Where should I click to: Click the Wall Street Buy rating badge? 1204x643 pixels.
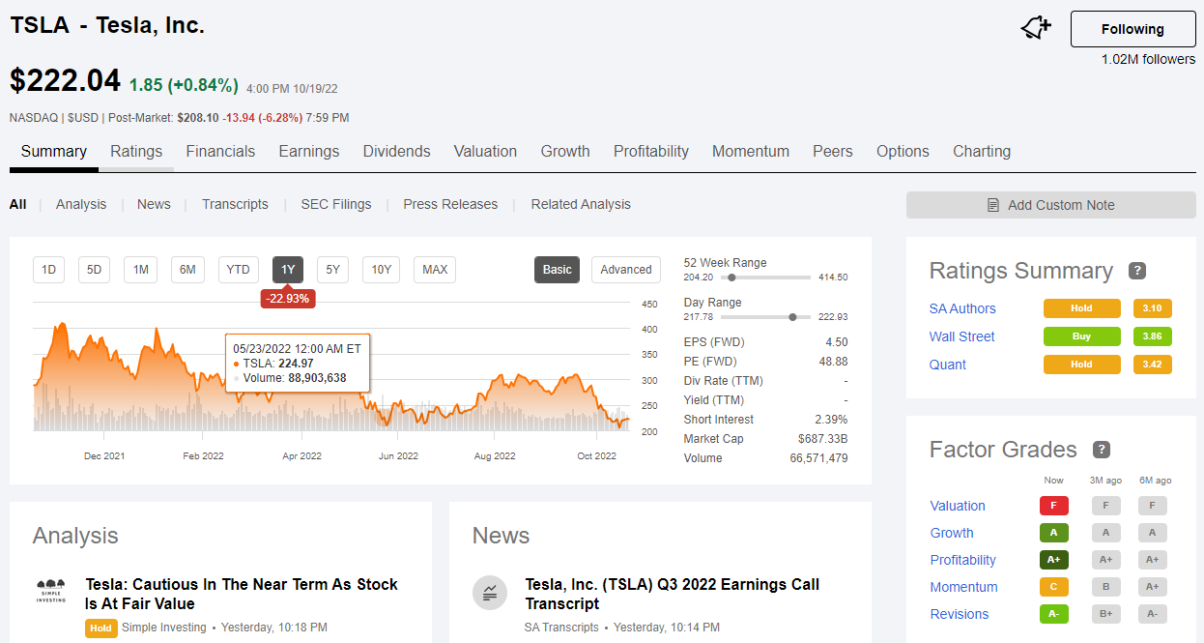[1081, 336]
